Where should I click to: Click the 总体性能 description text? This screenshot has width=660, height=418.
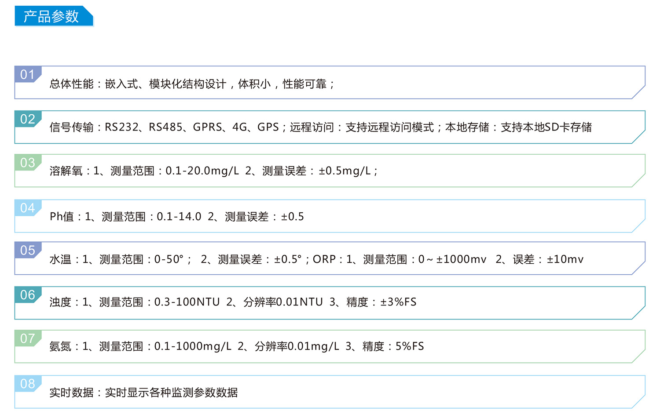(192, 84)
